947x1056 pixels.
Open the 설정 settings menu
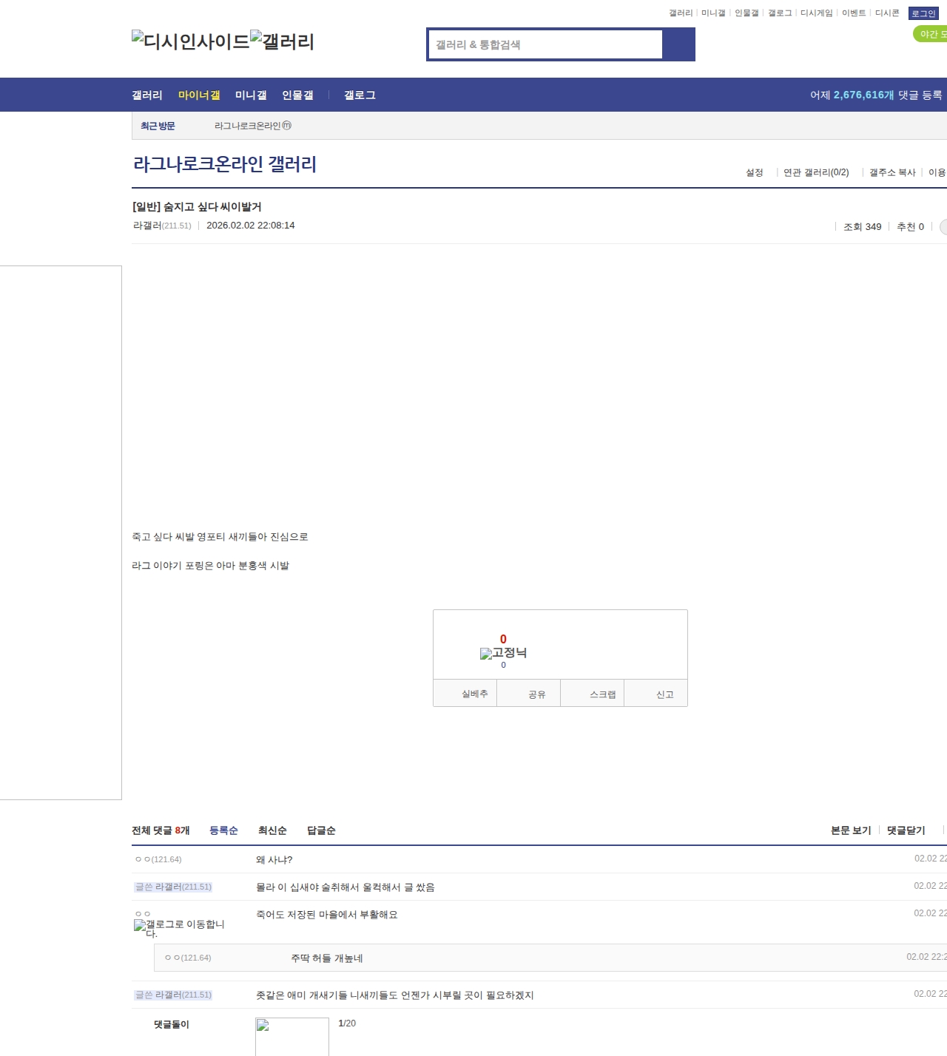tap(754, 172)
